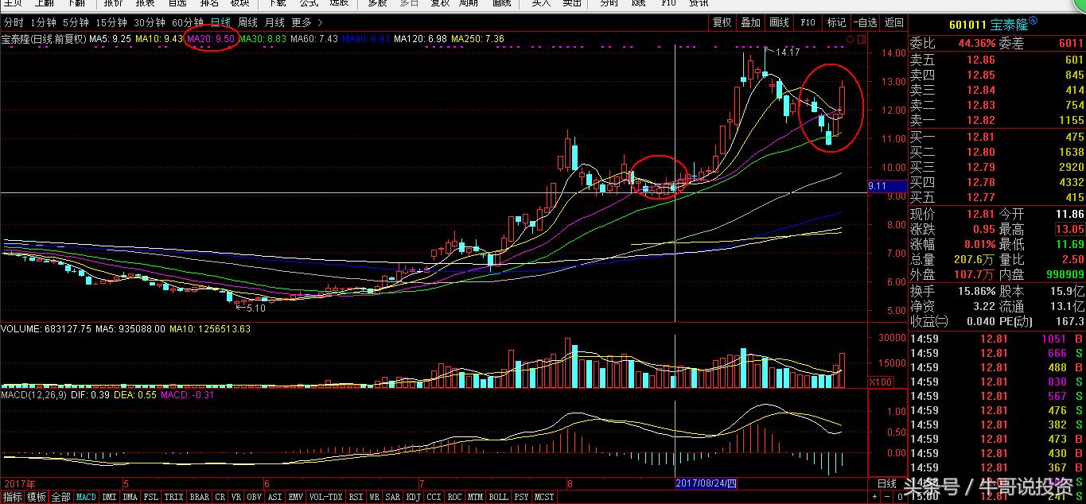This screenshot has height=504, width=1086.
Task: Click the MA30: 8.83 label
Action: pos(263,38)
